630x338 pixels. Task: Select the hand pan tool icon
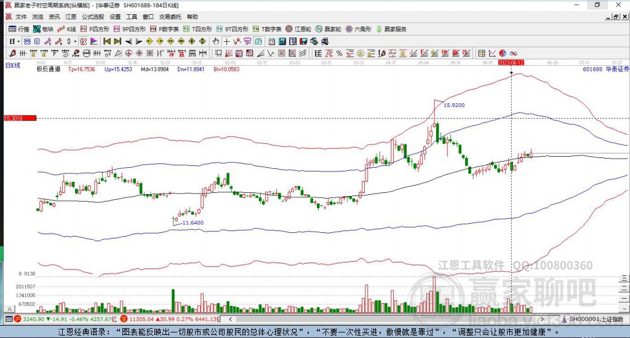click(x=216, y=41)
